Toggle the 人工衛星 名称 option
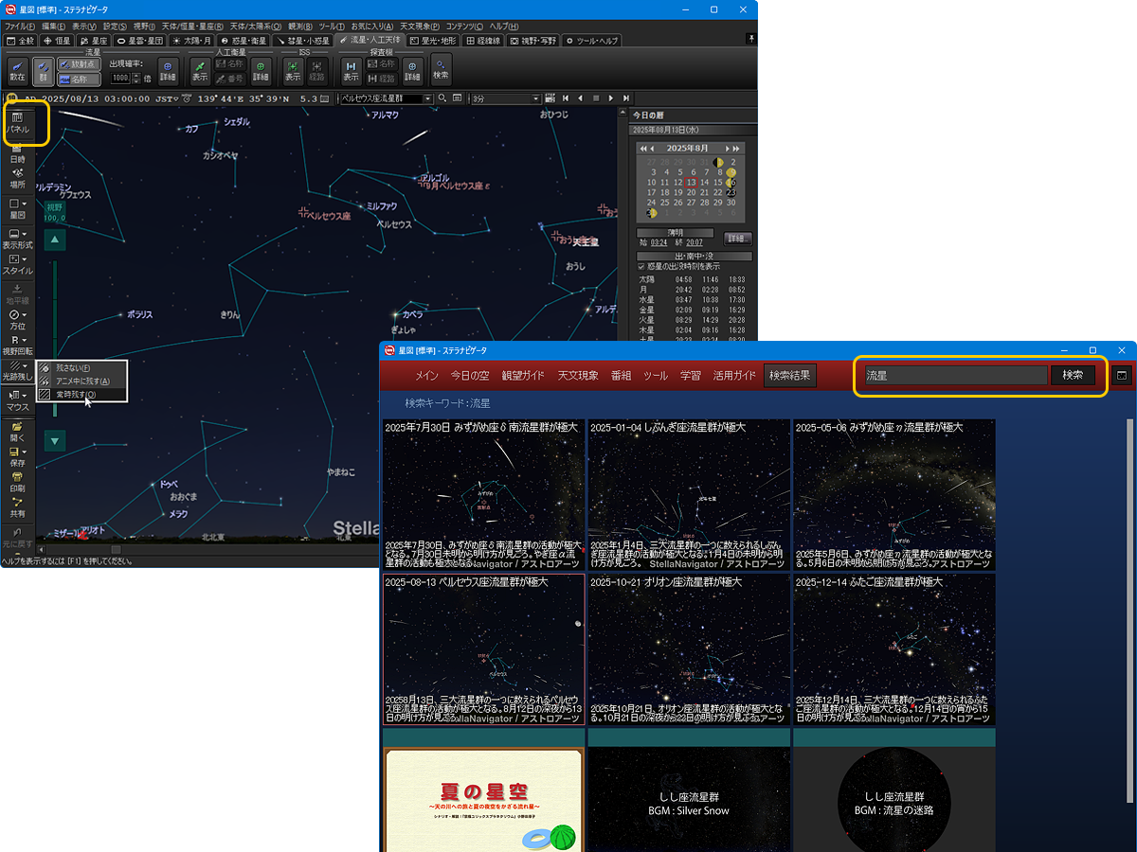1137x852 pixels. click(x=230, y=64)
